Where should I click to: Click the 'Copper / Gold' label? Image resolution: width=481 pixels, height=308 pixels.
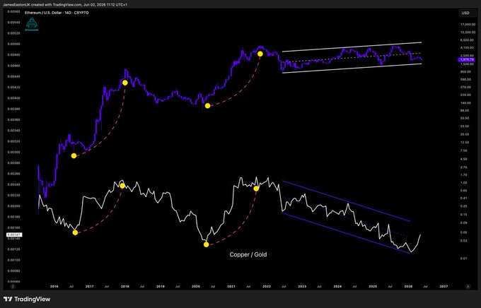tap(248, 254)
